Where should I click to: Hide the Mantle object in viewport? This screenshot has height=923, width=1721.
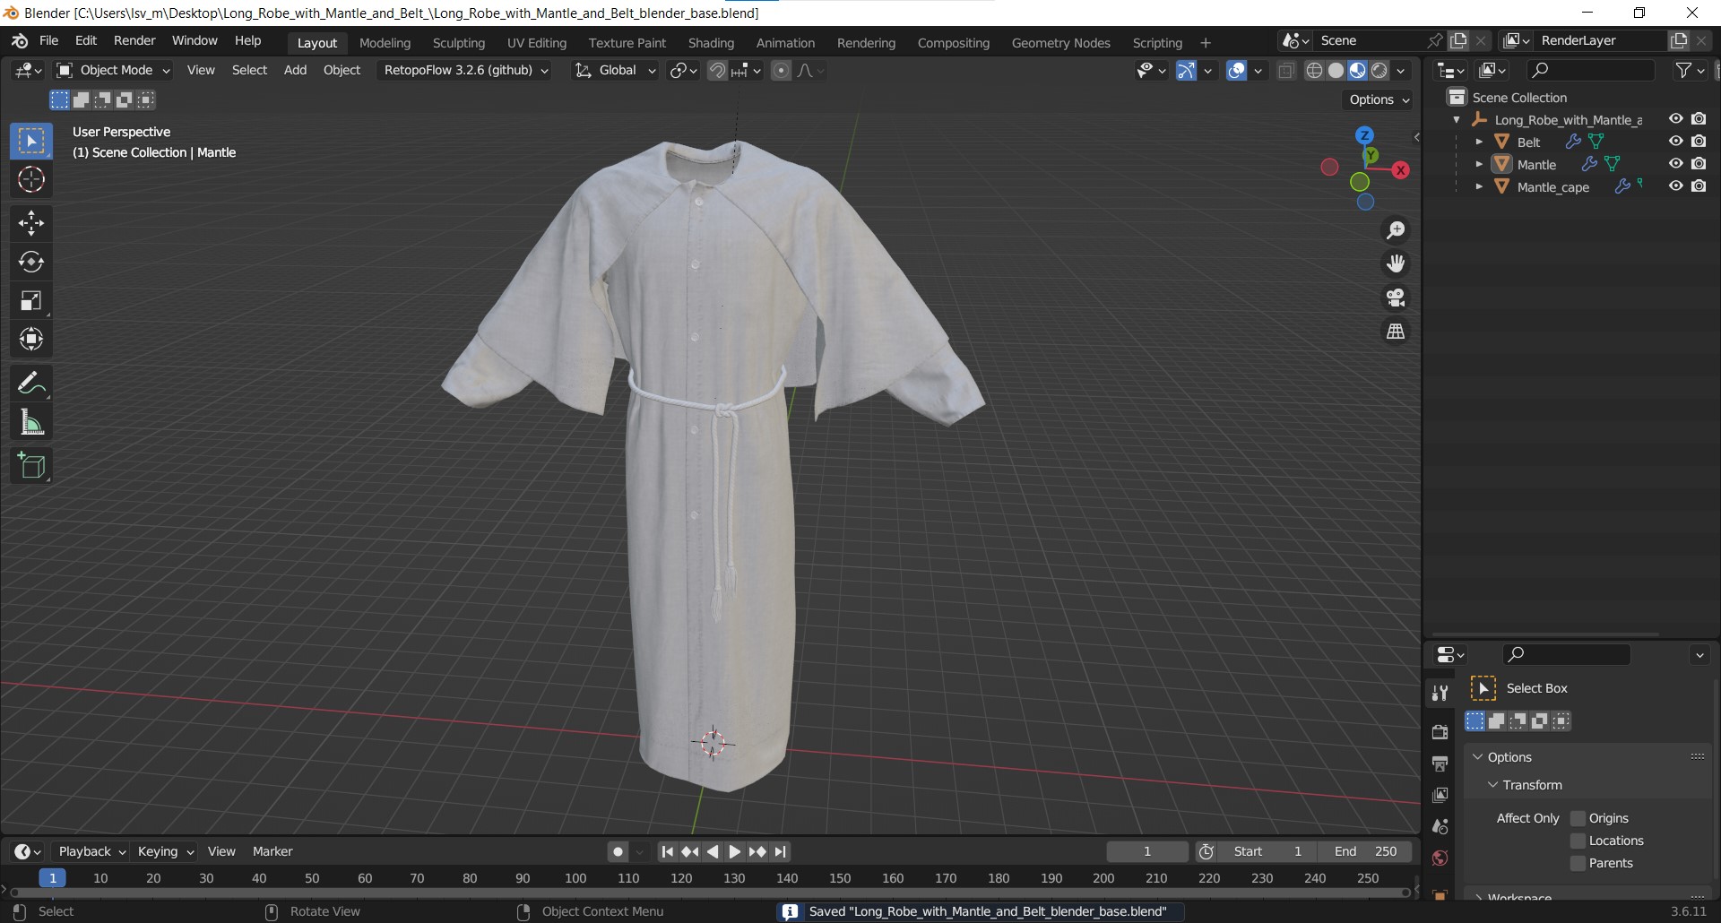tap(1675, 164)
